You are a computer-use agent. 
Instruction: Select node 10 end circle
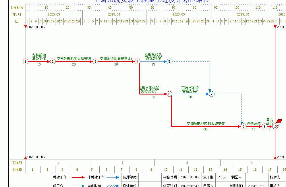coord(275,126)
